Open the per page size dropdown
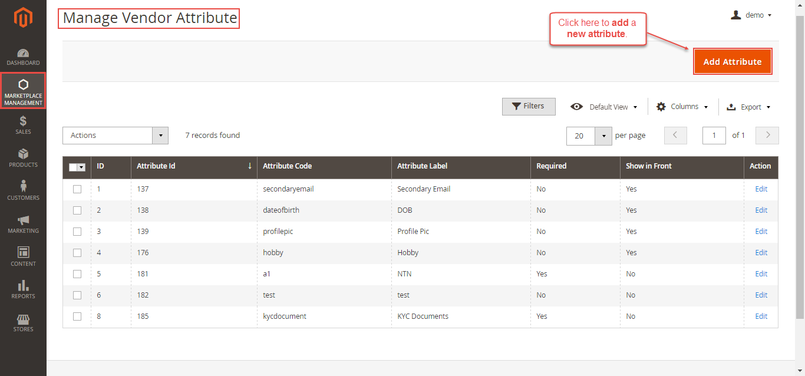805x376 pixels. click(x=603, y=136)
